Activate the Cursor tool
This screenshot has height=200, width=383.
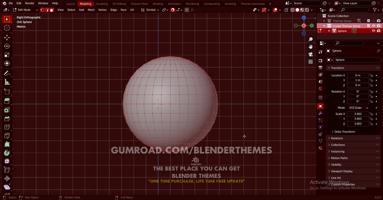7,28
